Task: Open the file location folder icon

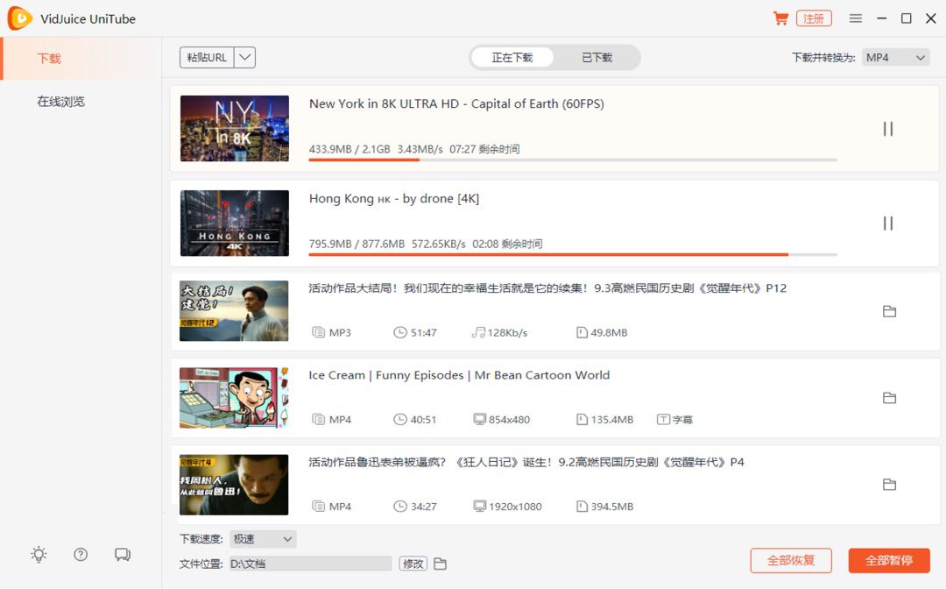Action: [441, 564]
